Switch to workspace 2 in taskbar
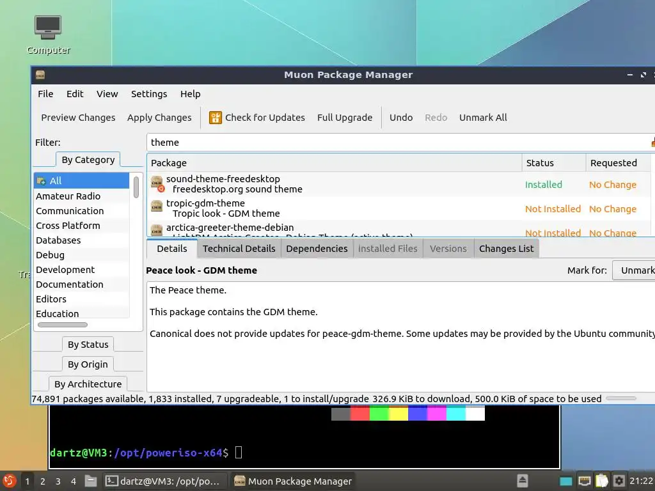The width and height of the screenshot is (655, 491). pos(43,481)
